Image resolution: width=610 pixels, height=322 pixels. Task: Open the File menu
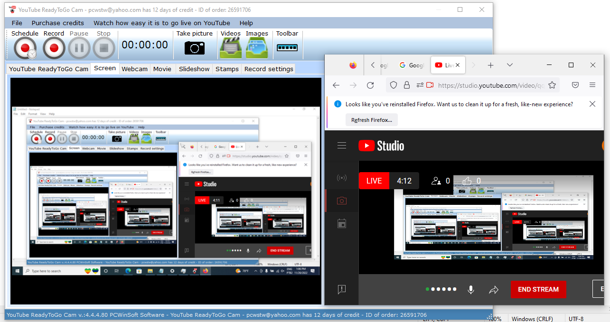17,23
